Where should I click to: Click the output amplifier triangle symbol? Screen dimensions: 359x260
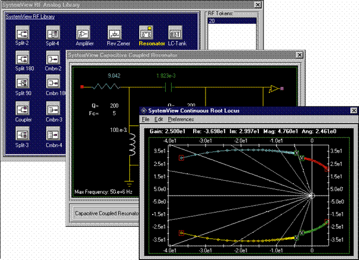tap(274, 89)
